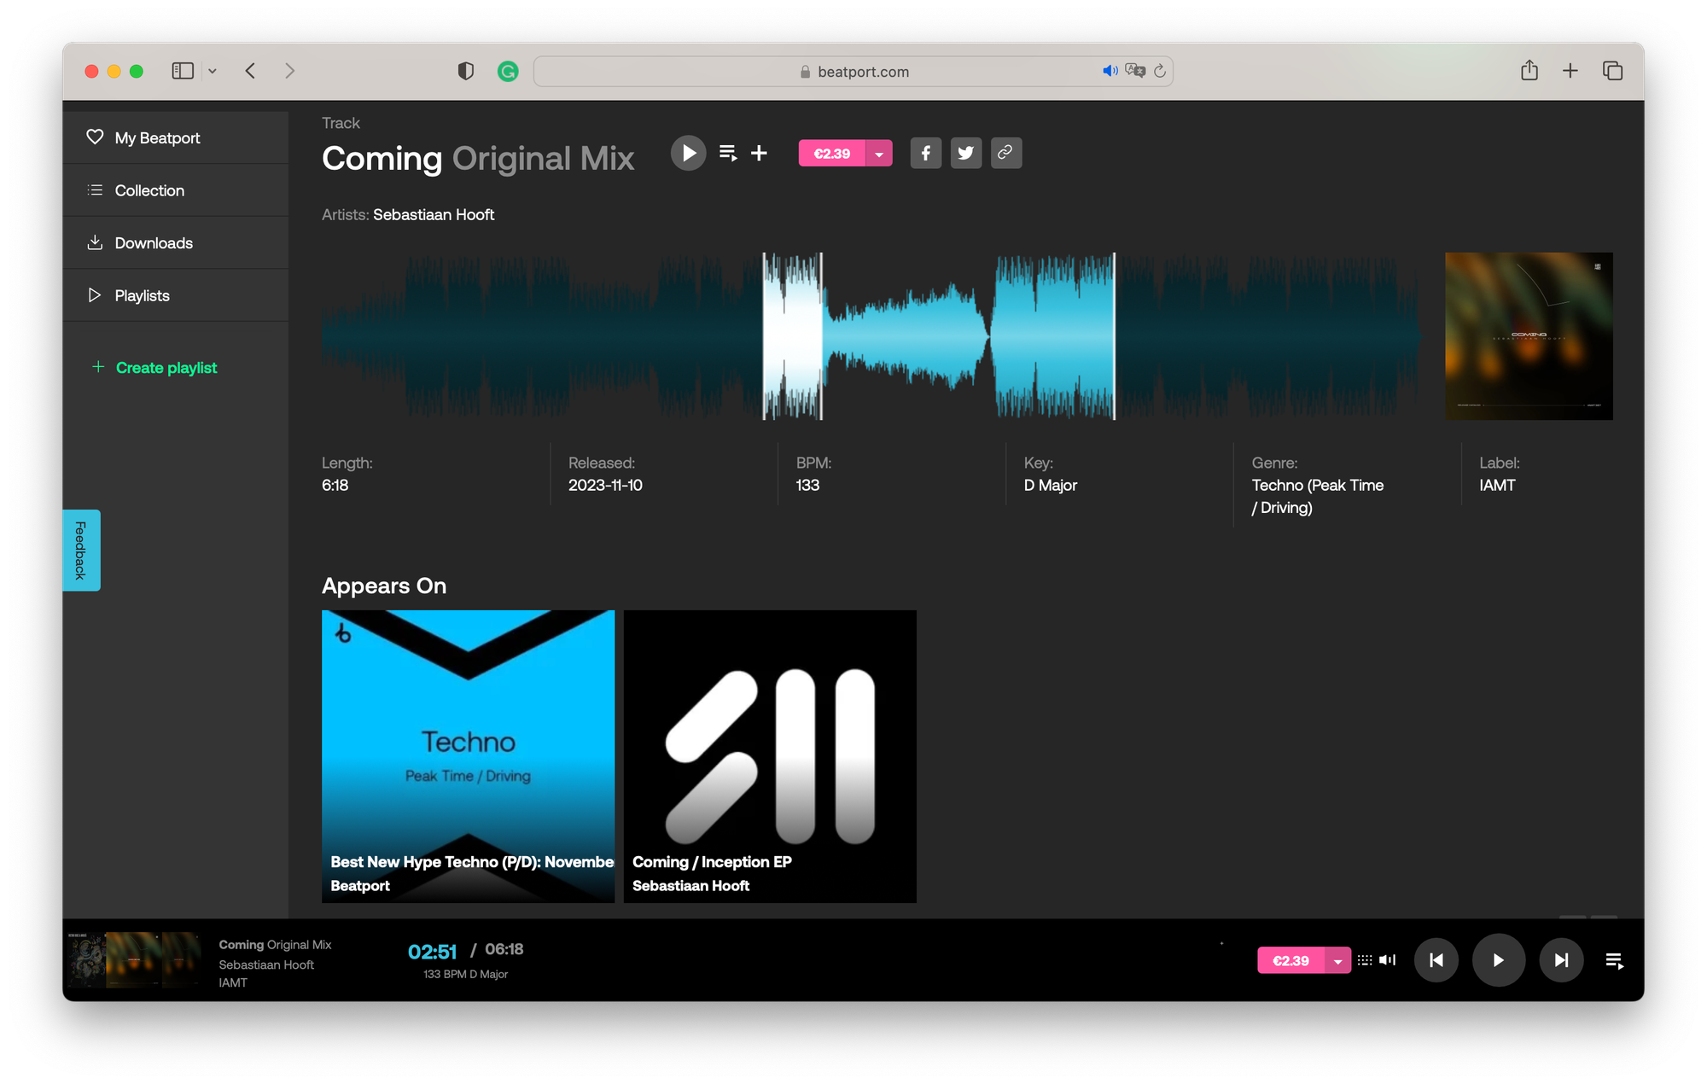1707x1084 pixels.
Task: Click Coming Original Mix title in player
Action: tap(275, 945)
